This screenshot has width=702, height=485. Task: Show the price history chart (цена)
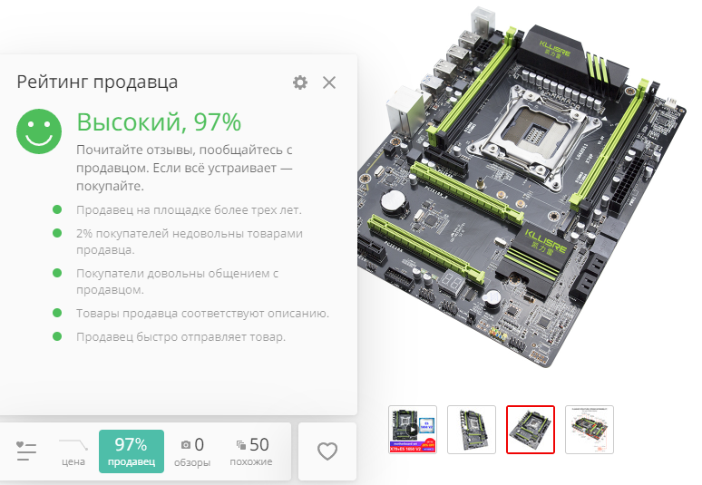click(73, 451)
